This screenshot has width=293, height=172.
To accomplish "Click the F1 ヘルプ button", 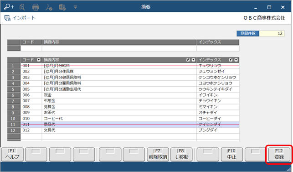I will [x=12, y=154].
